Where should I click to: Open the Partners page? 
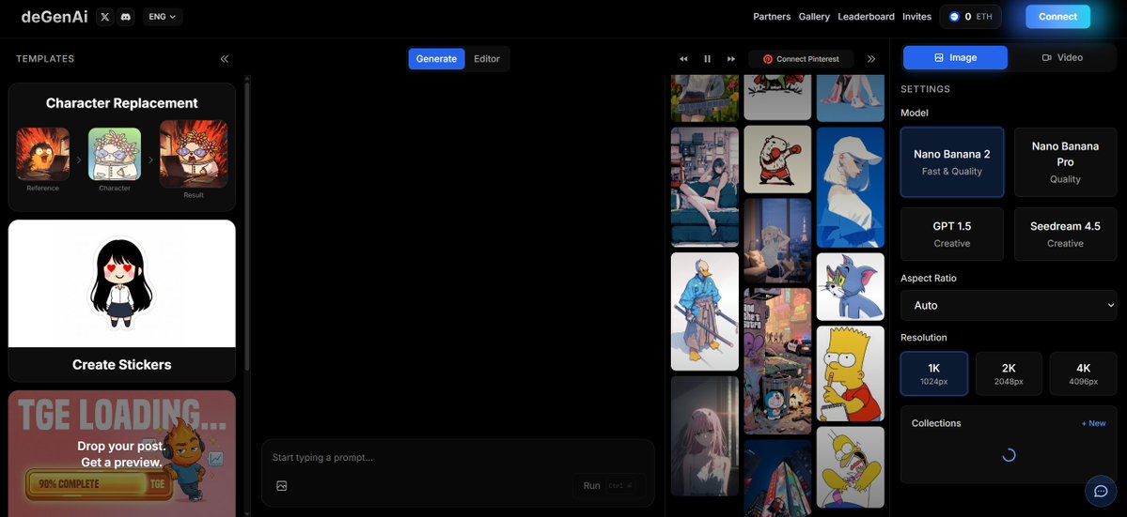coord(772,17)
